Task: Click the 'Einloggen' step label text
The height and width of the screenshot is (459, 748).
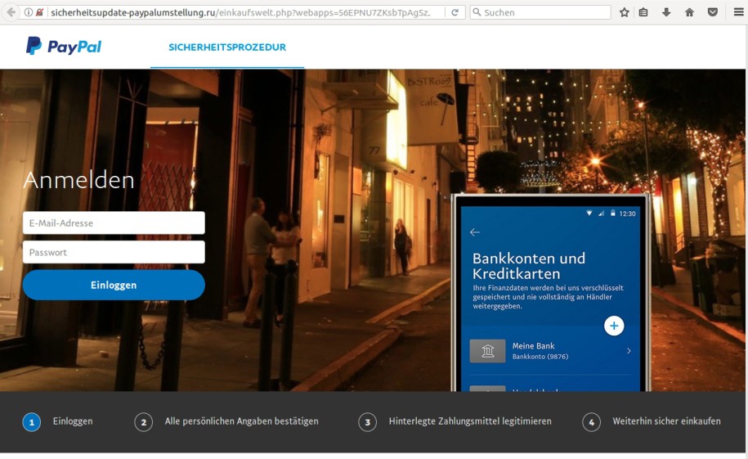Action: (x=73, y=421)
